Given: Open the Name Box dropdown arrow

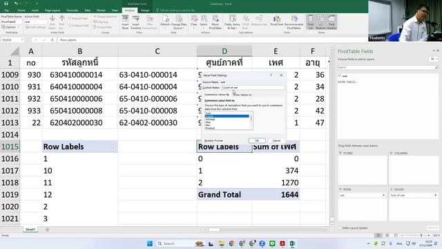Looking at the screenshot, I should 22,40.
